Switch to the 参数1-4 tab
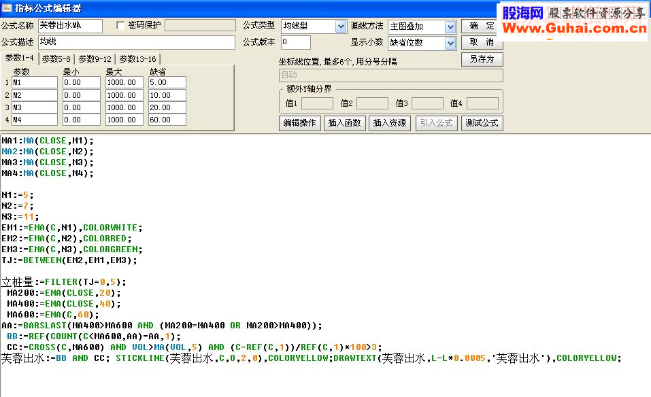651x397 pixels. point(20,58)
